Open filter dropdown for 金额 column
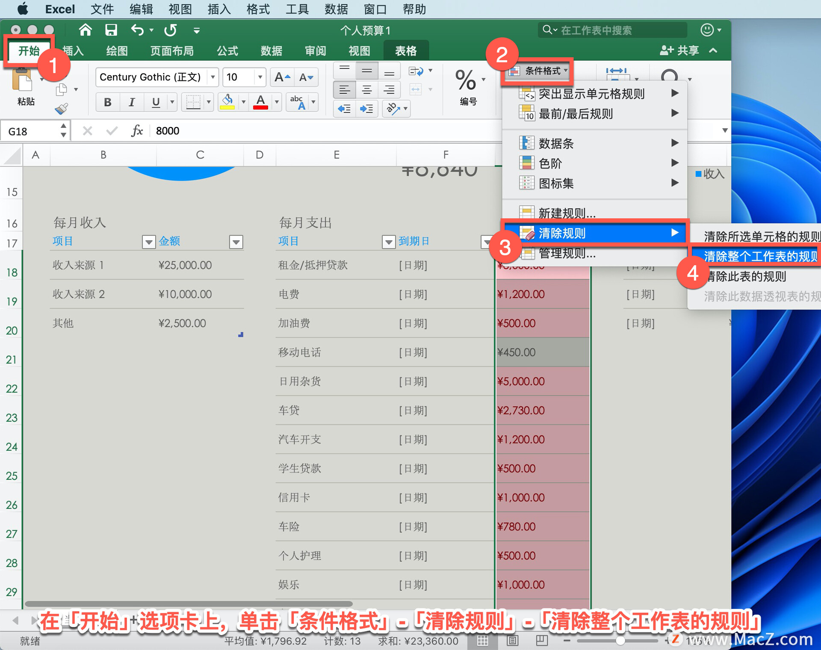The image size is (821, 650). pyautogui.click(x=236, y=242)
